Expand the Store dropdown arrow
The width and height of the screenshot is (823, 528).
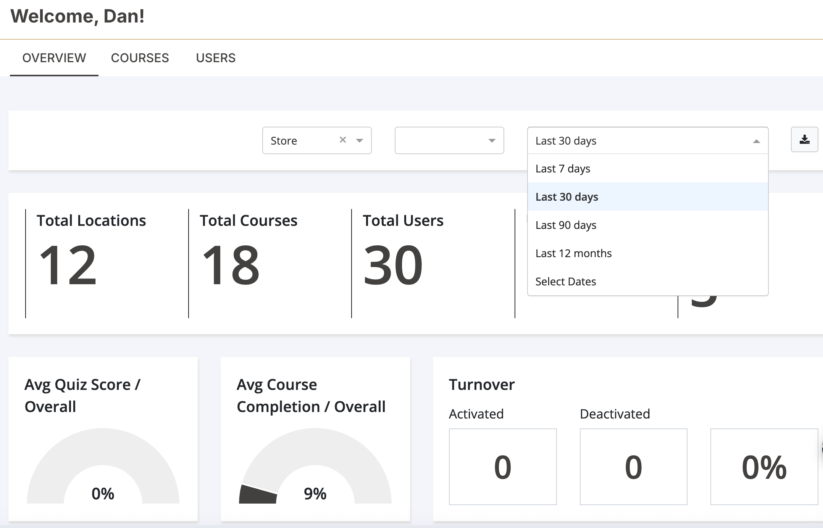click(x=359, y=140)
